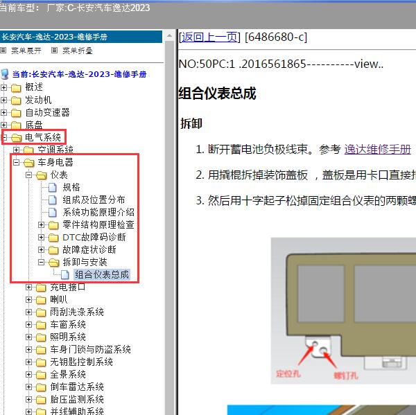Viewport: 416px width, 415px height.
Task: Click the 发动机 folder icon
Action: point(16,100)
